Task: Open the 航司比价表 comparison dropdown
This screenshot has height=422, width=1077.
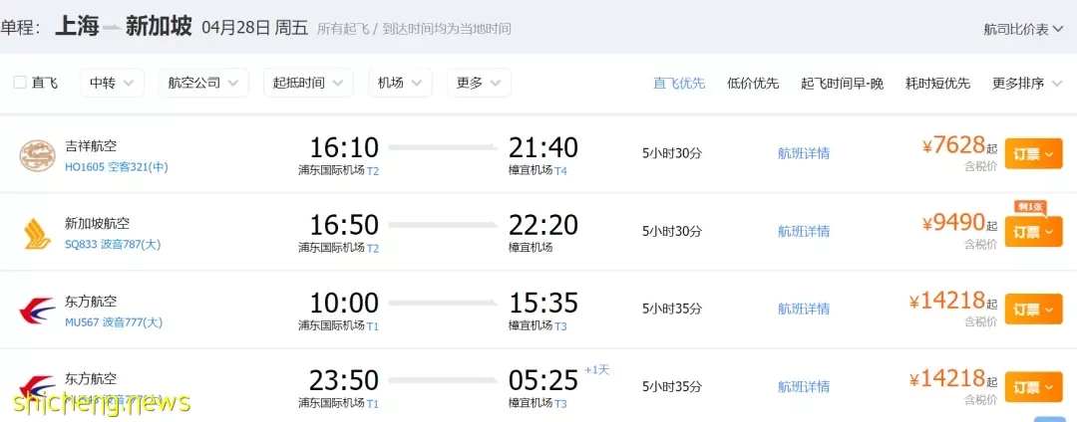Action: (1022, 29)
